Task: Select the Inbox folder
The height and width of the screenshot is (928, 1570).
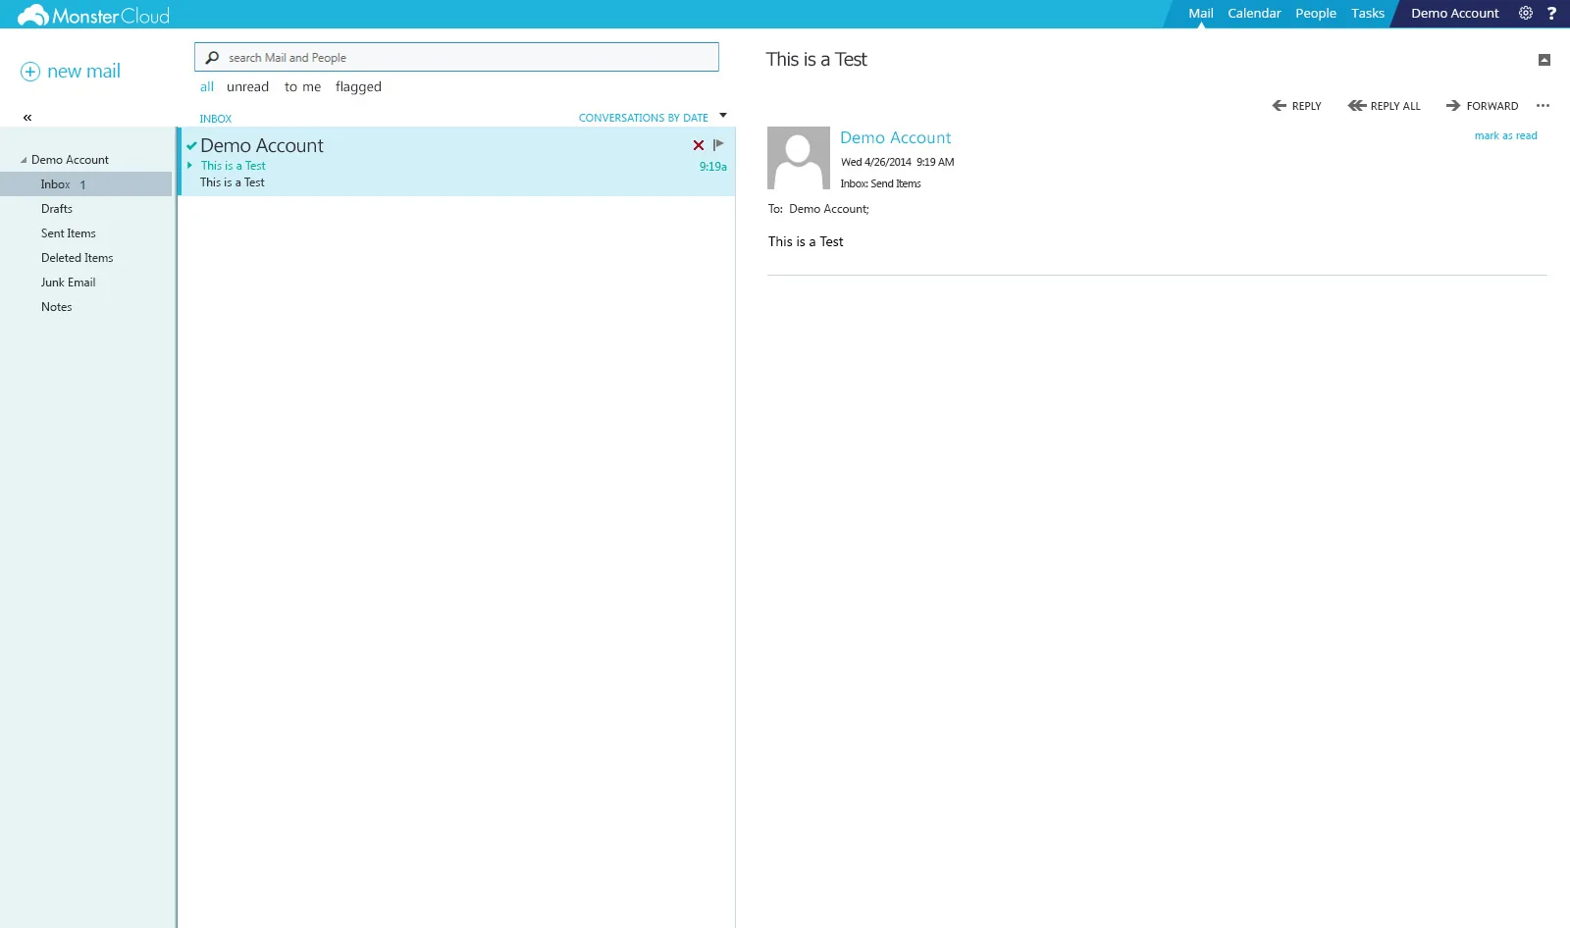Action: 86,184
